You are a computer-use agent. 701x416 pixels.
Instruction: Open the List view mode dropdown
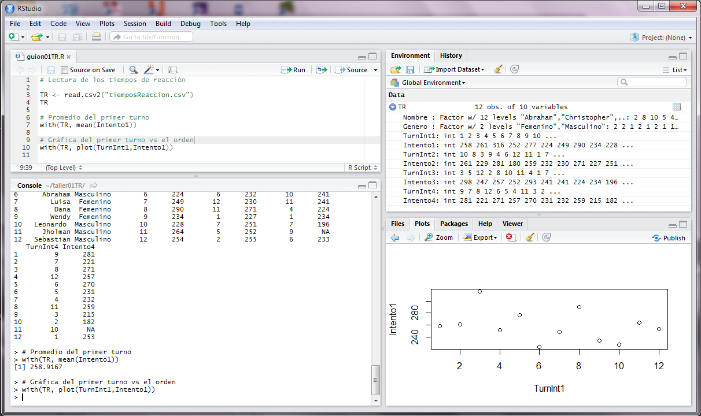point(675,70)
